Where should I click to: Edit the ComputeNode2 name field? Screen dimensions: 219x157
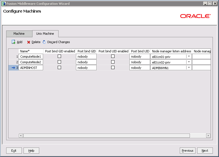pos(31,62)
